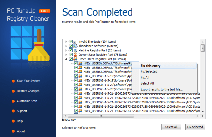212x137 pixels.
Task: Click the users icon of HKEY_USERS\S-1-5-19\Software\App entry
Action: click(80, 76)
